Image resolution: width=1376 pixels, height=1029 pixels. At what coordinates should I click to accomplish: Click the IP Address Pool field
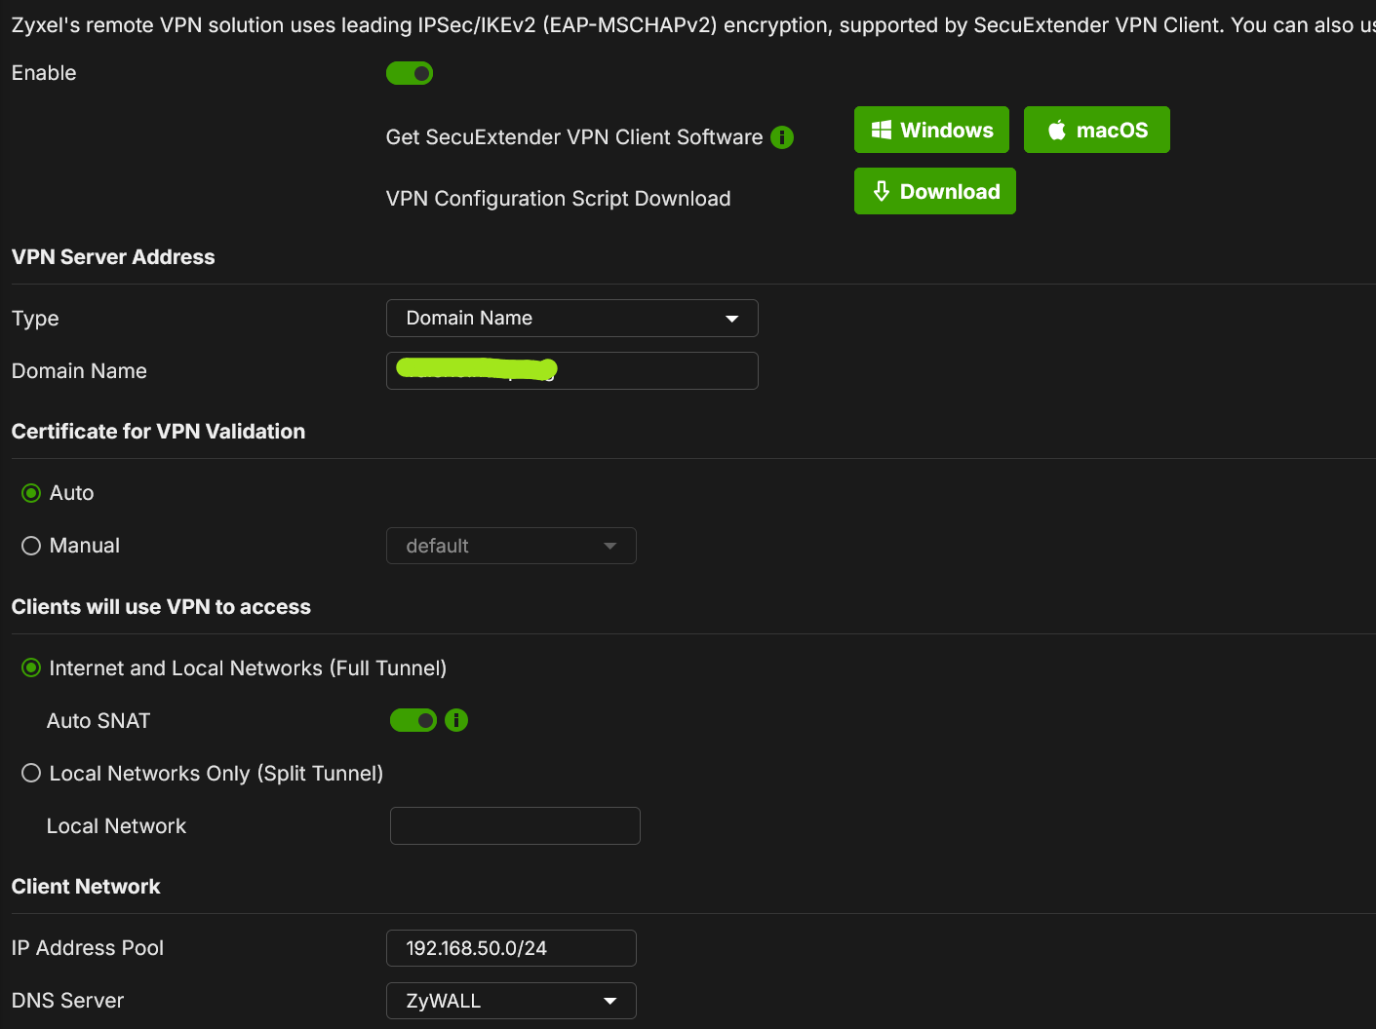point(511,948)
